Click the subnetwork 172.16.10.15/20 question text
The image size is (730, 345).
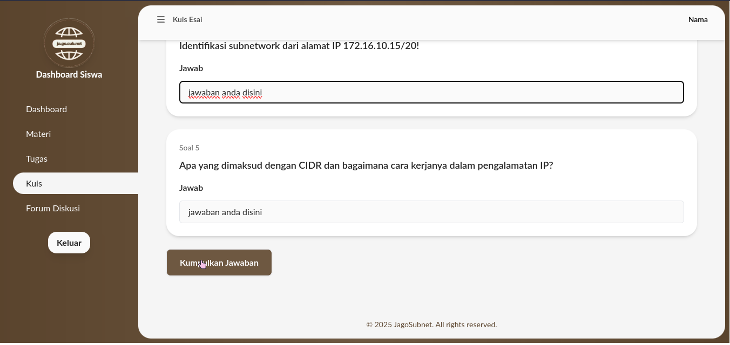(x=299, y=46)
